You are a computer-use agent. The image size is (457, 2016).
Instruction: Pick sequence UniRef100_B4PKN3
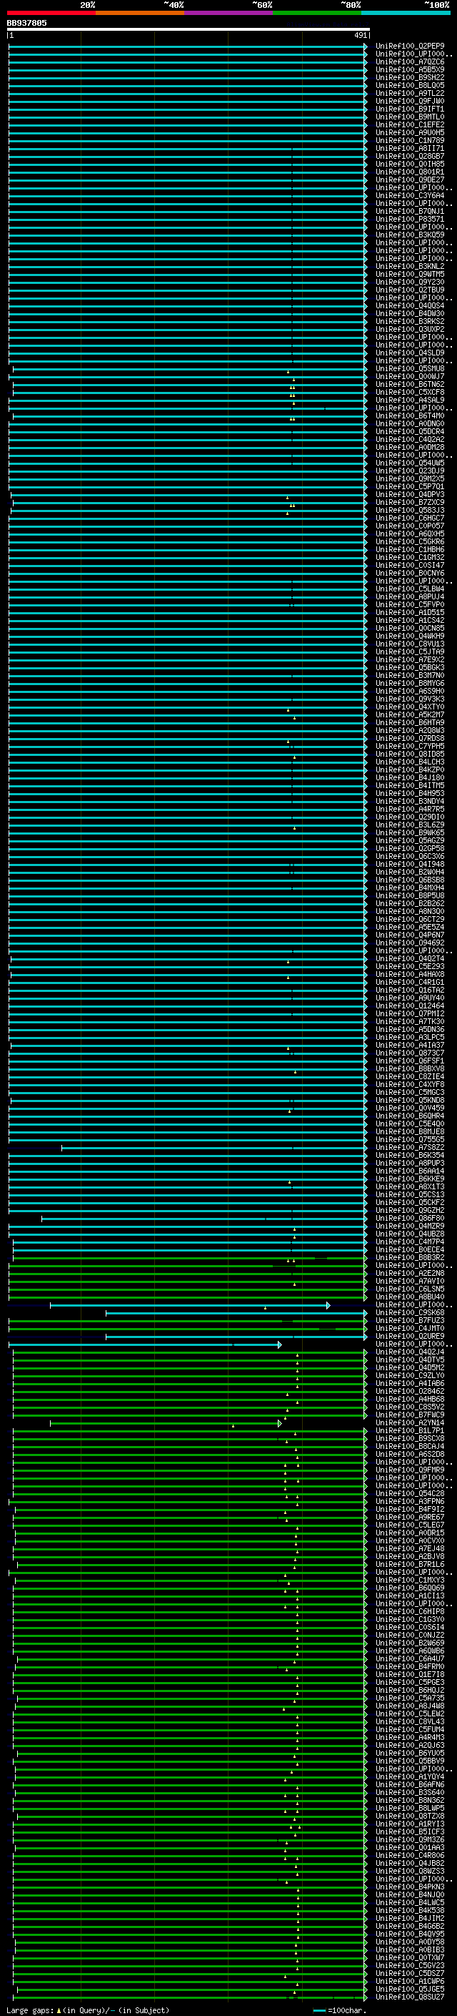[409, 1887]
